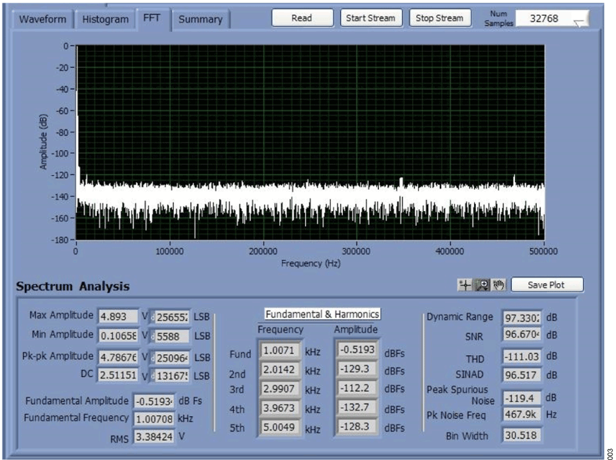The height and width of the screenshot is (460, 616).
Task: Click the radix indicator beside Min Amplitude LSB
Action: click(152, 336)
